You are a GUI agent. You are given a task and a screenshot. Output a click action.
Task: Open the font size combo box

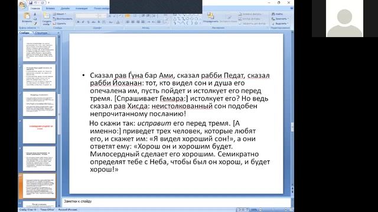tap(103, 16)
